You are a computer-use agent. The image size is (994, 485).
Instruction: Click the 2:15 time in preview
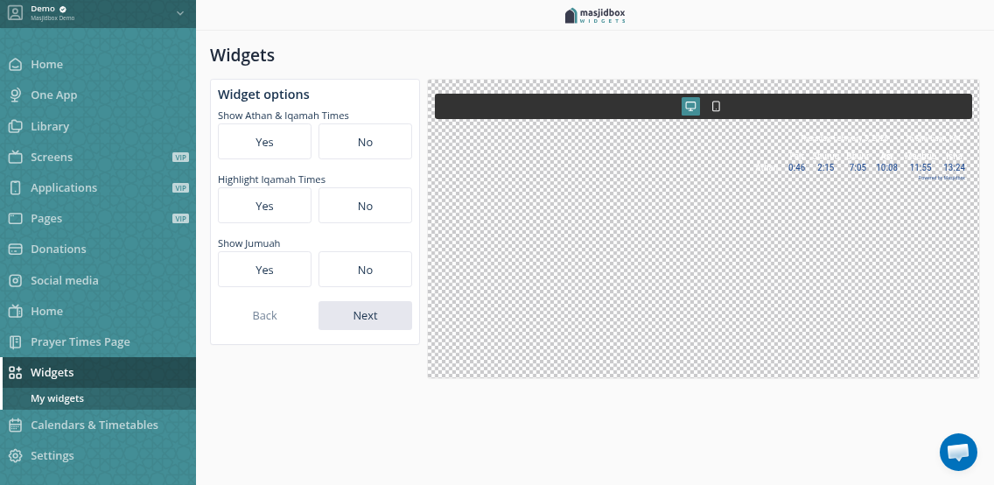click(826, 167)
